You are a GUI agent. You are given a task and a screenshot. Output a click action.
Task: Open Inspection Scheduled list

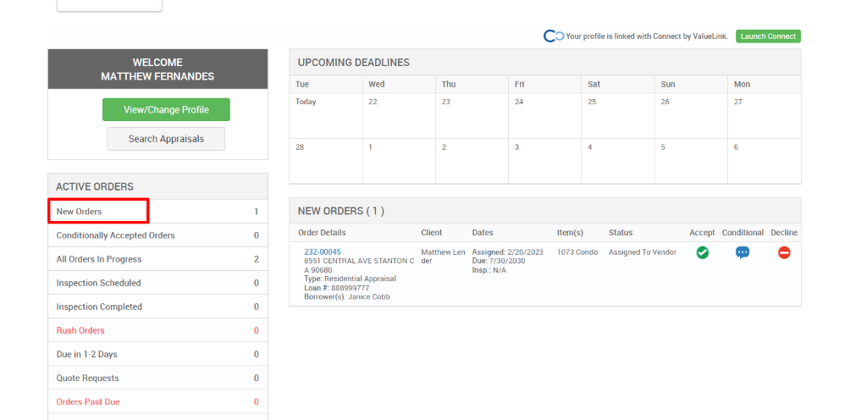[157, 283]
